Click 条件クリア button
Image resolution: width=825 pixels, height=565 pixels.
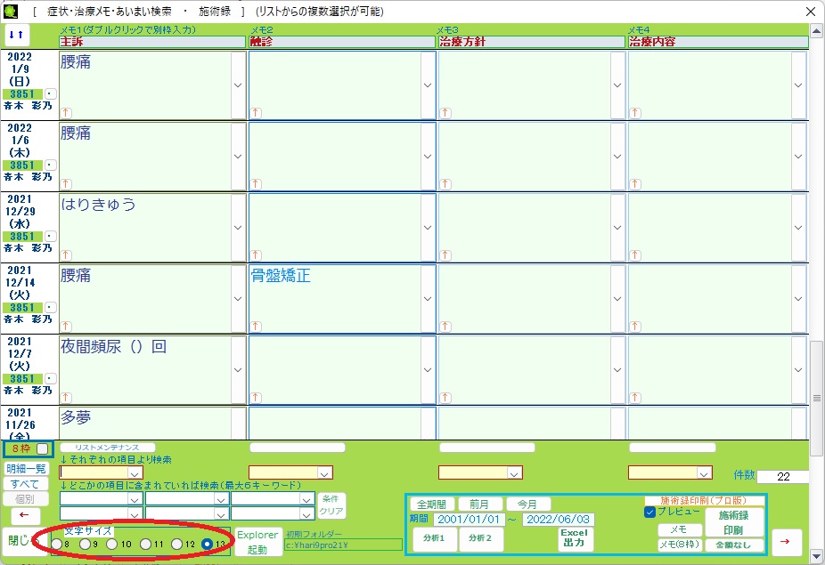[x=331, y=505]
